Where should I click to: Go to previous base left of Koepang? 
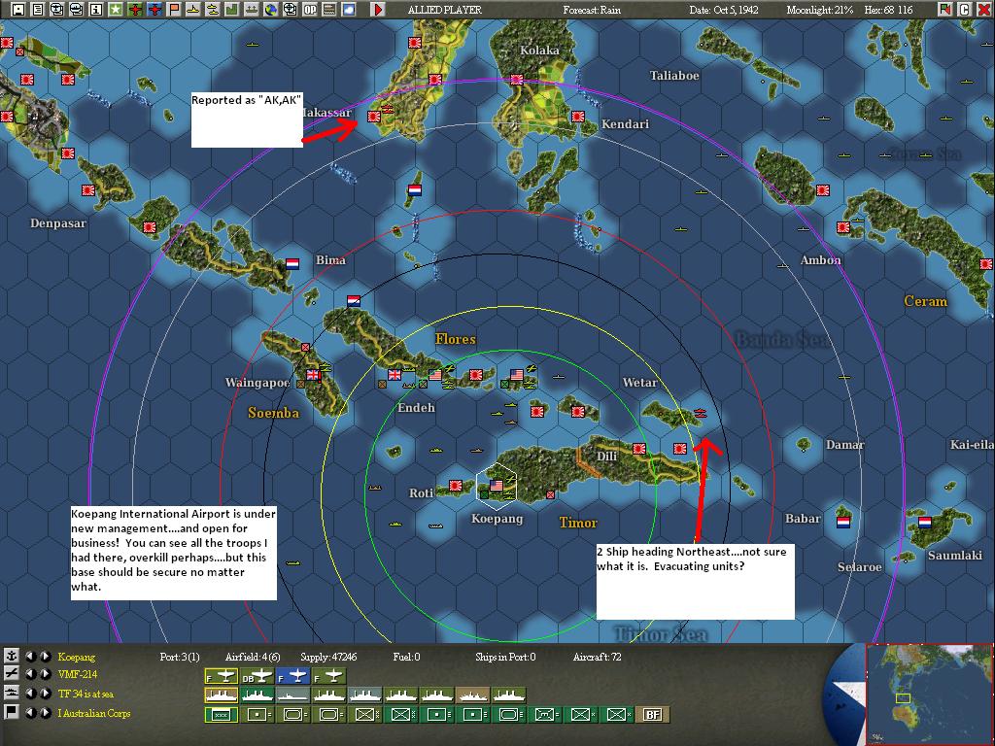pyautogui.click(x=30, y=656)
